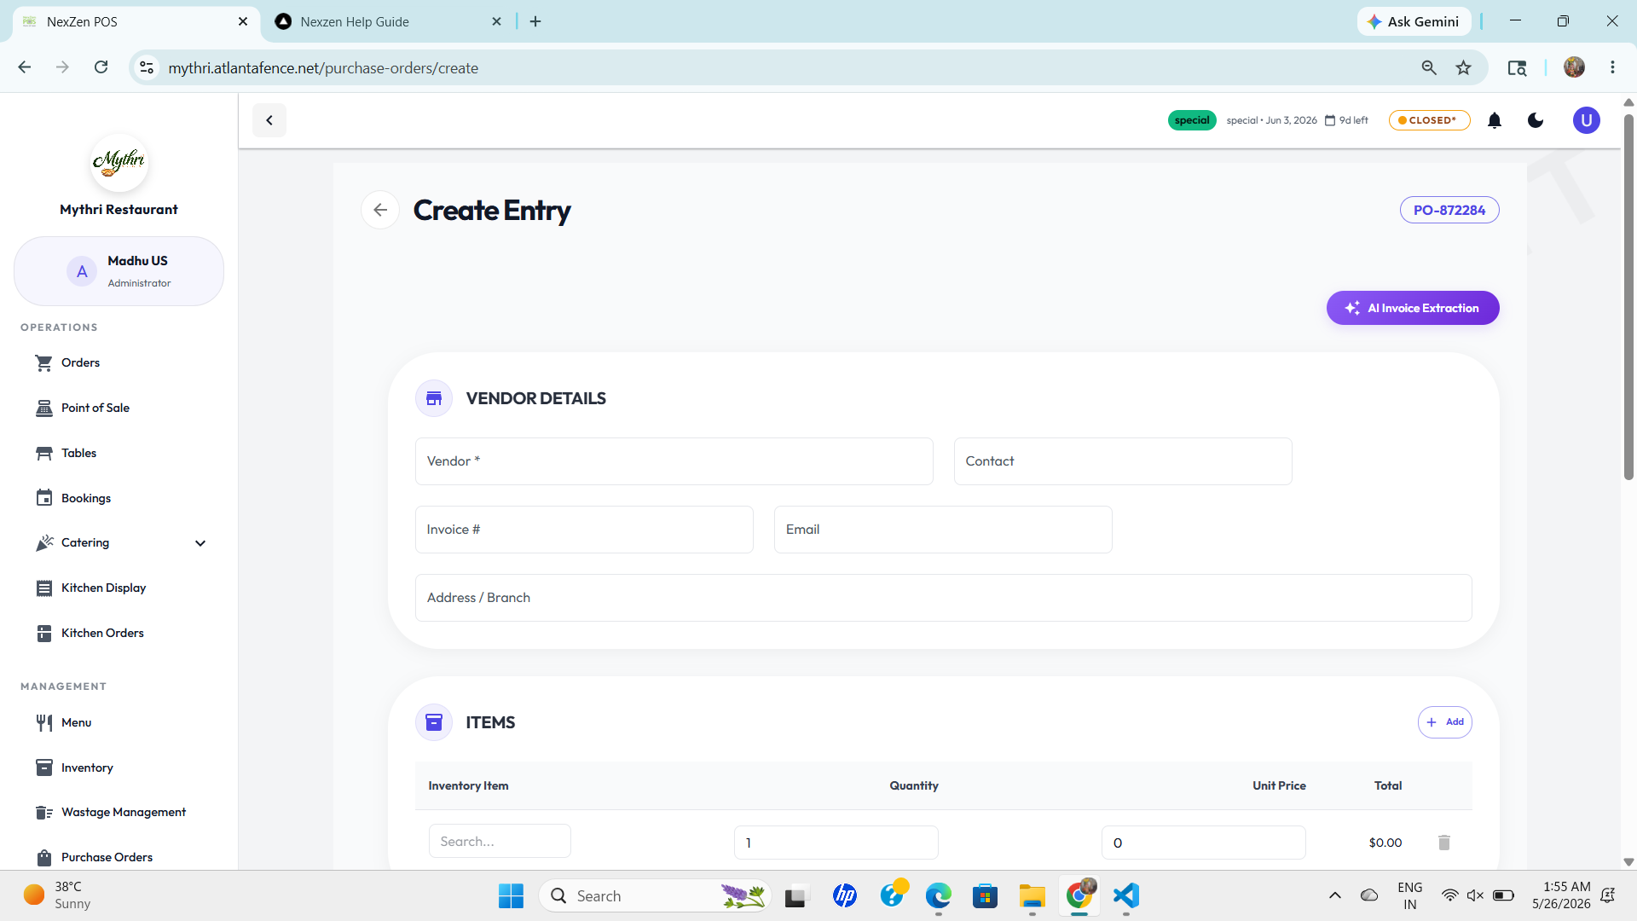
Task: Toggle dark mode moon icon
Action: [1536, 120]
